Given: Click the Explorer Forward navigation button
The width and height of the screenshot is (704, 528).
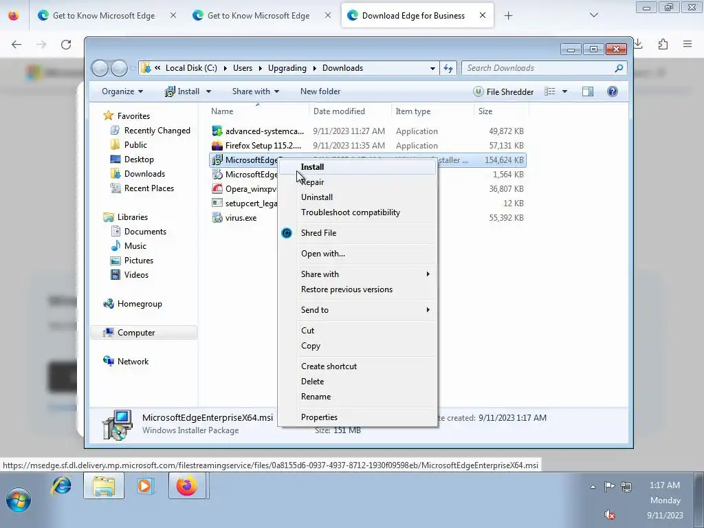Looking at the screenshot, I should pyautogui.click(x=120, y=68).
